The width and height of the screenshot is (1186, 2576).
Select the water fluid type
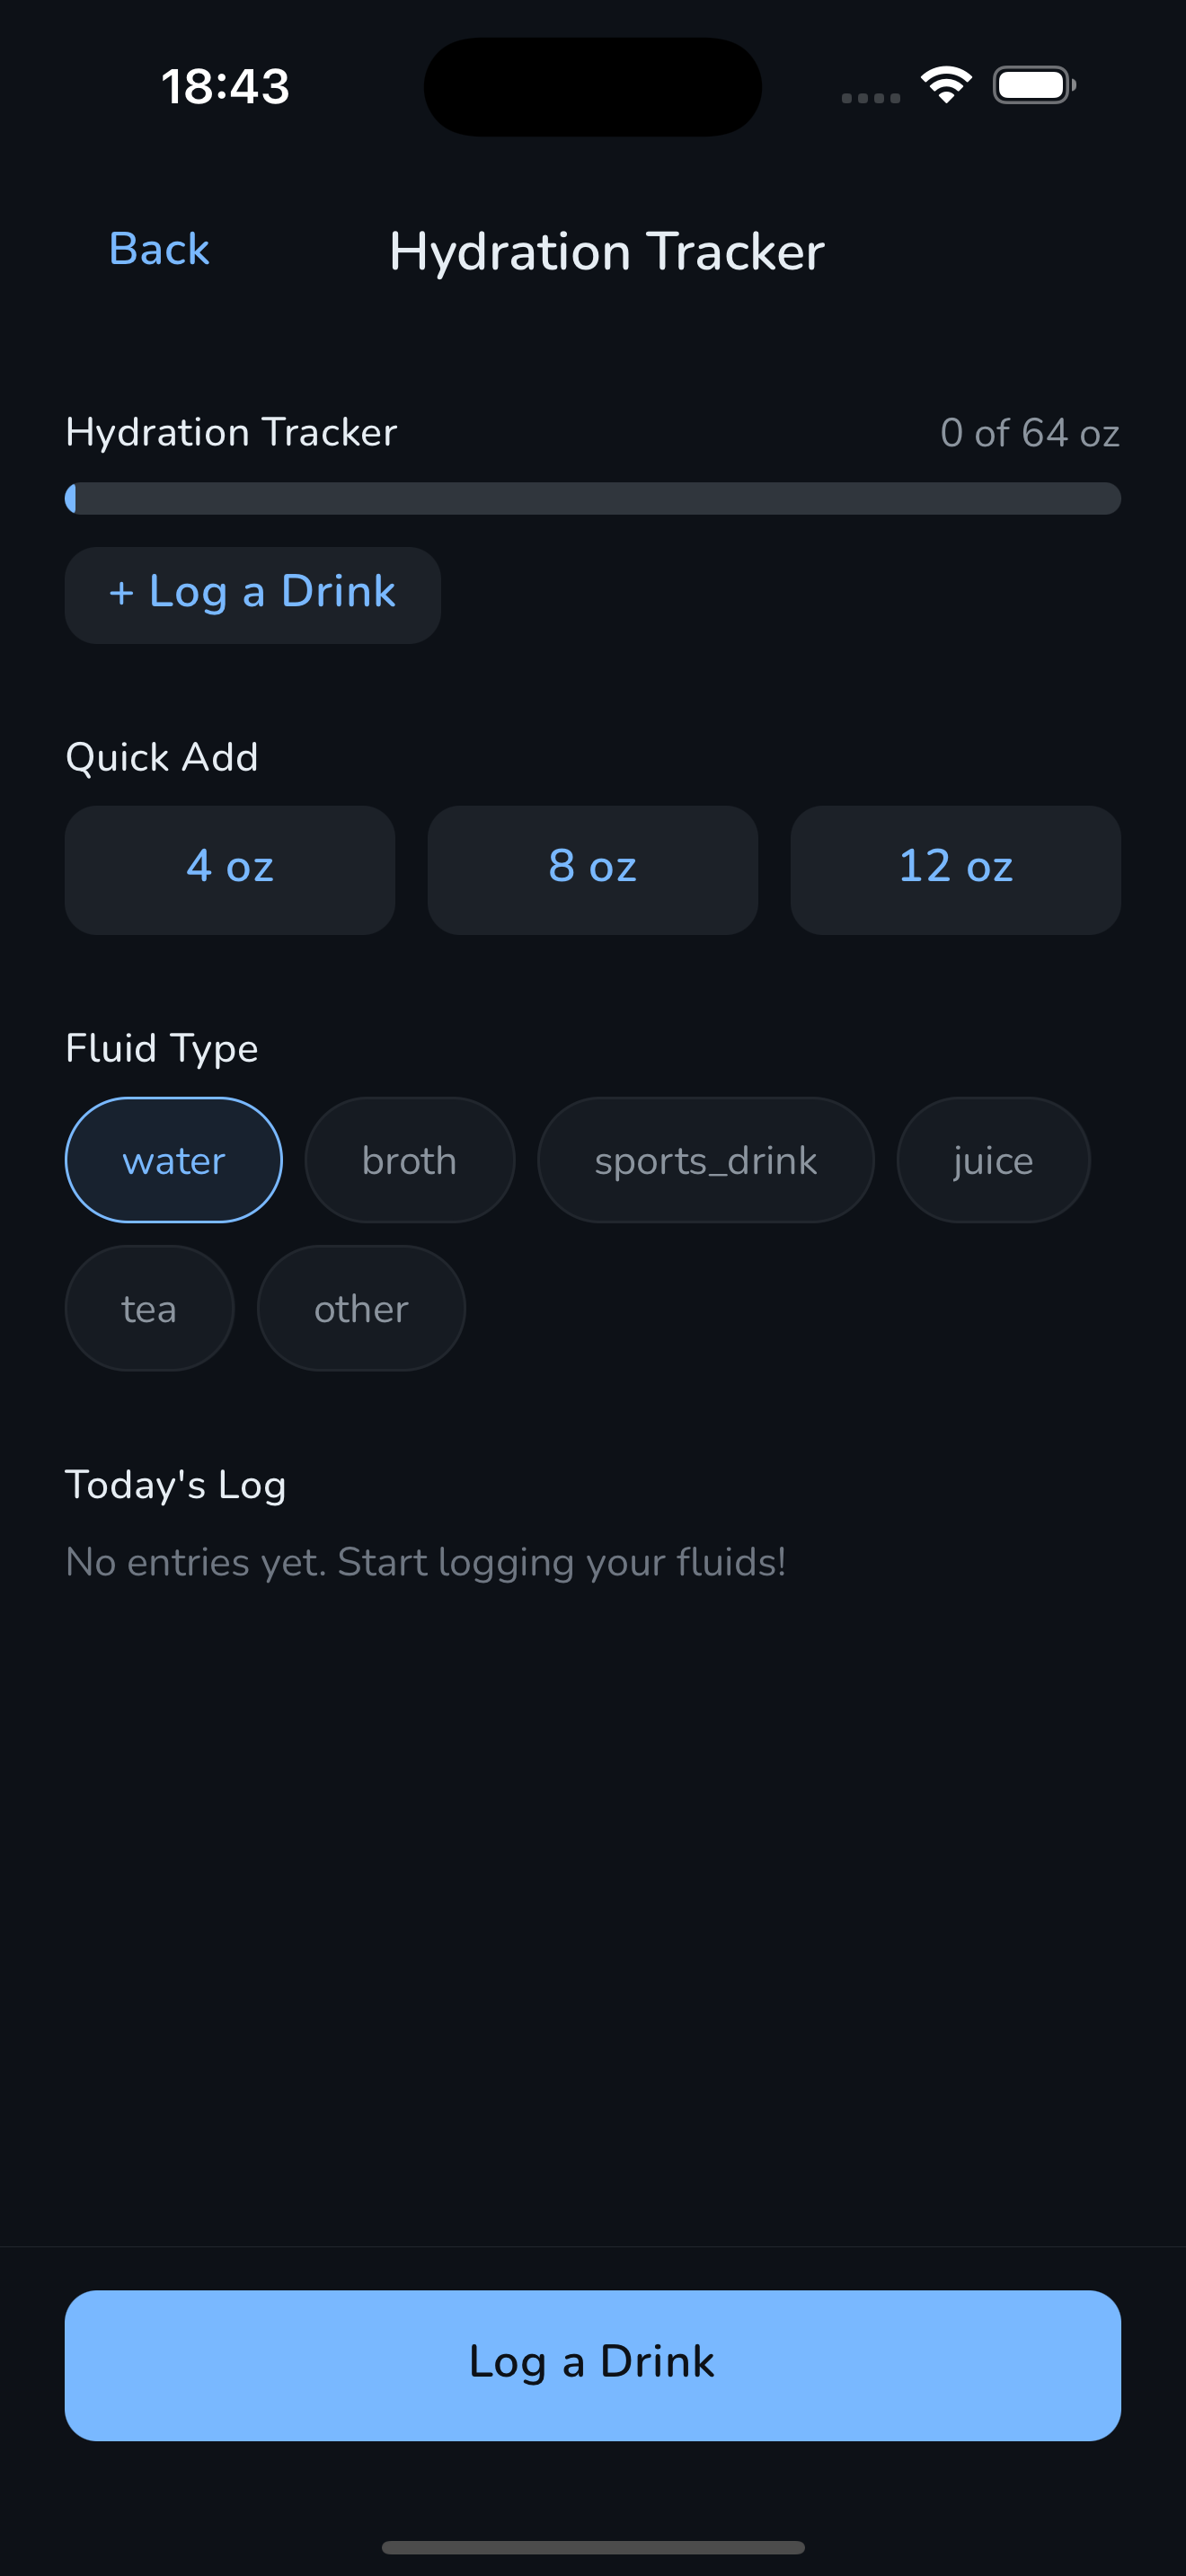point(174,1160)
